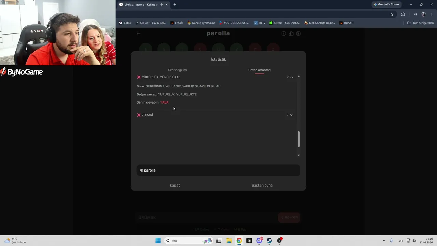The image size is (437, 246).
Task: Click the İstatistik dialog title
Action: click(x=218, y=59)
